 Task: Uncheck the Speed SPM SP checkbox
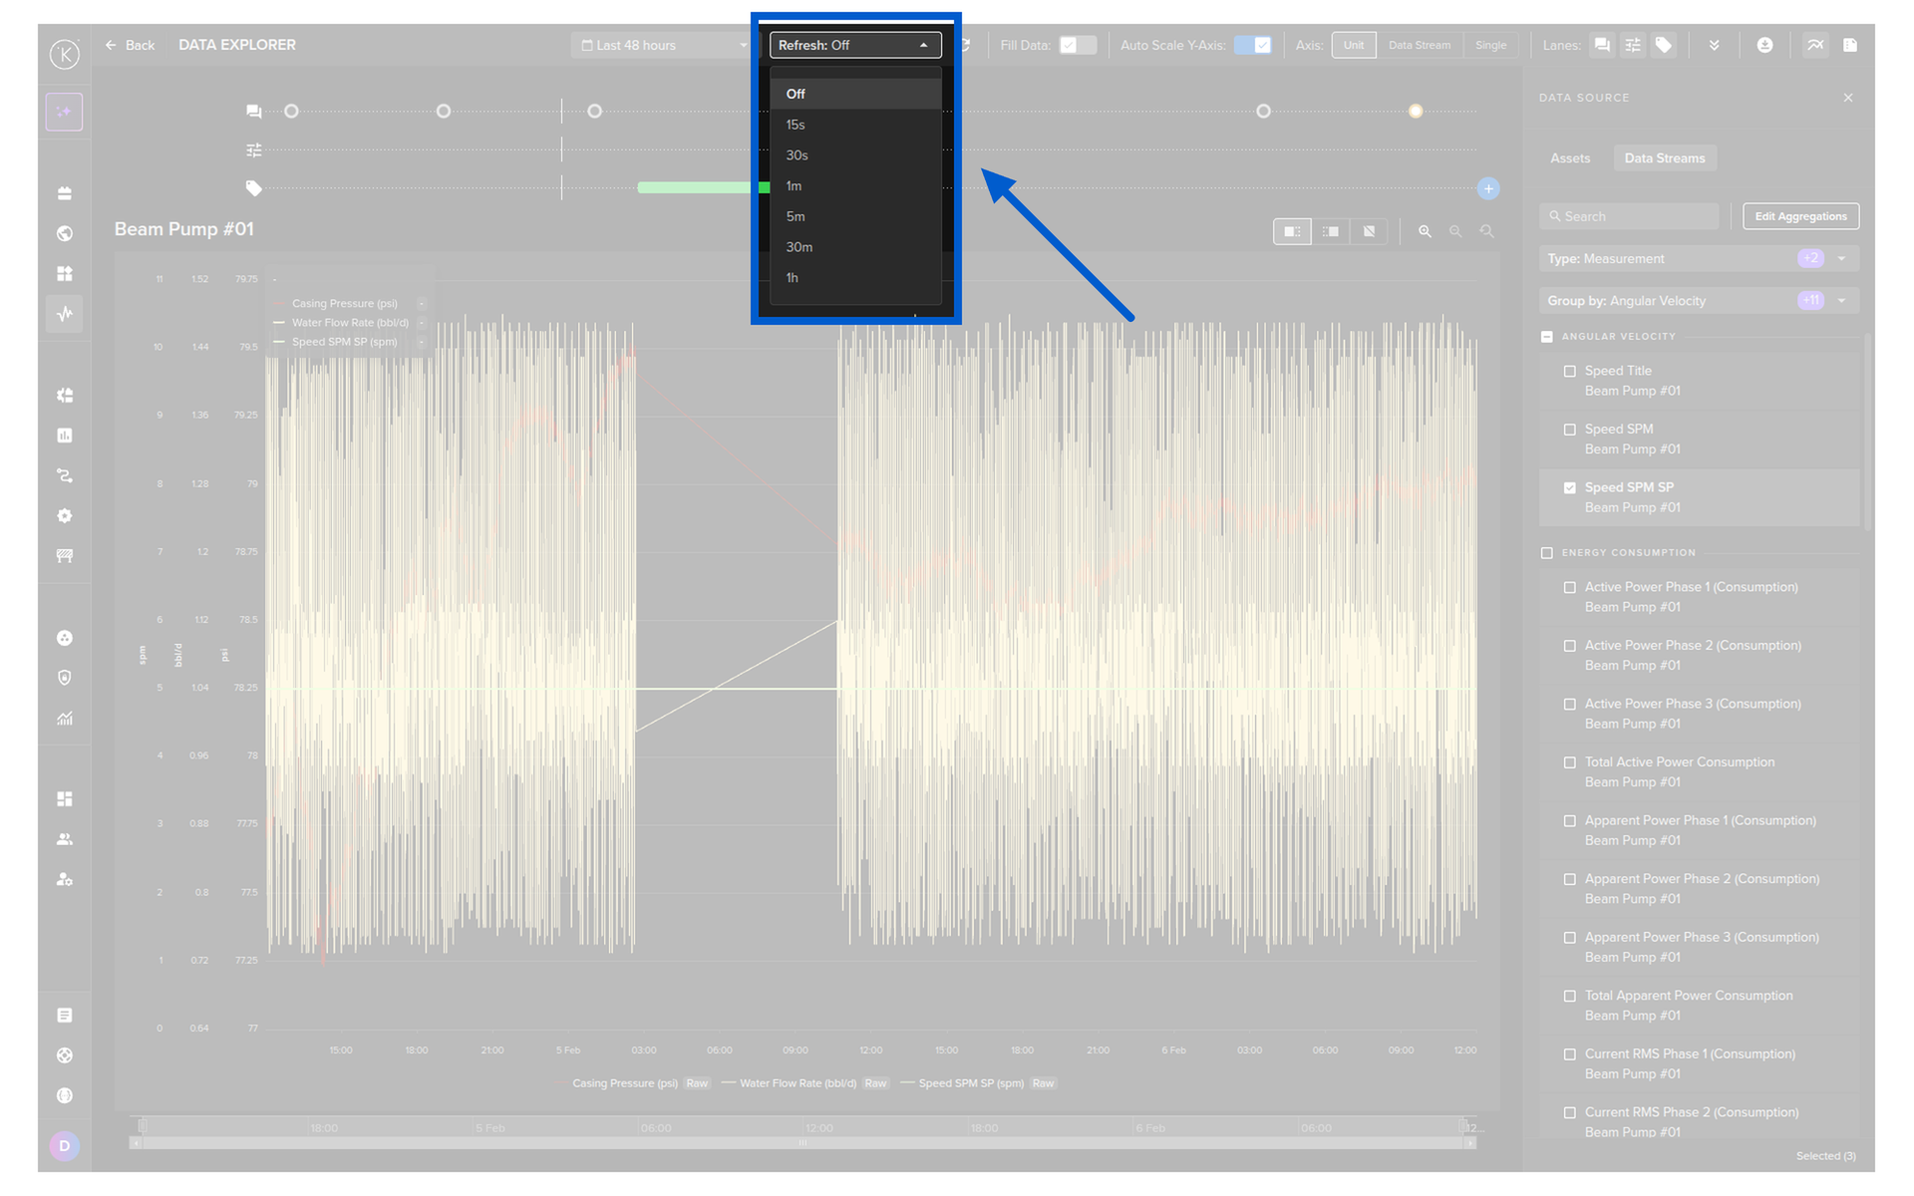coord(1570,487)
